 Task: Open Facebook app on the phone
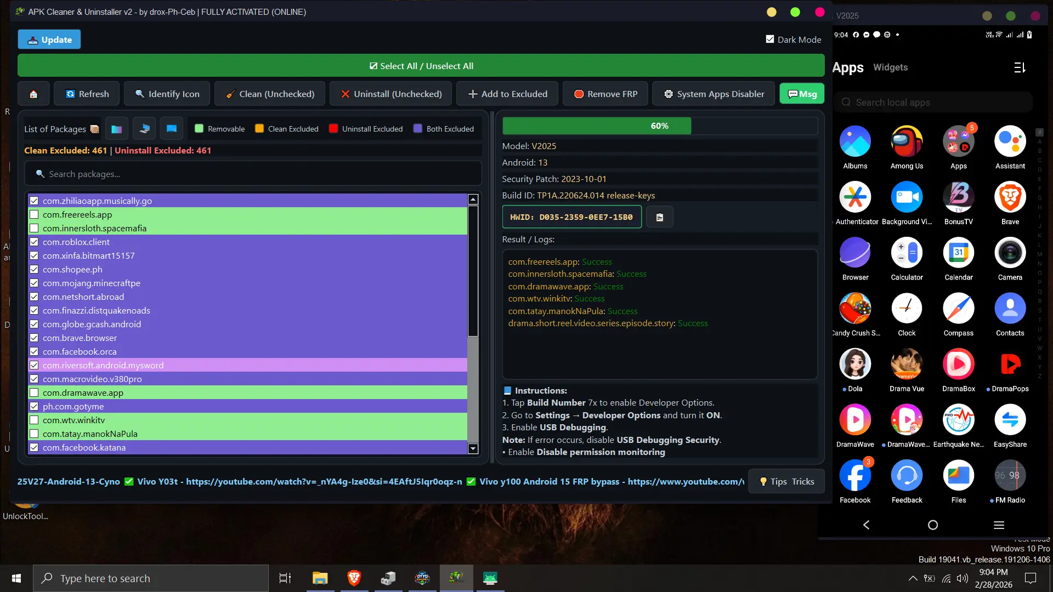click(x=855, y=475)
